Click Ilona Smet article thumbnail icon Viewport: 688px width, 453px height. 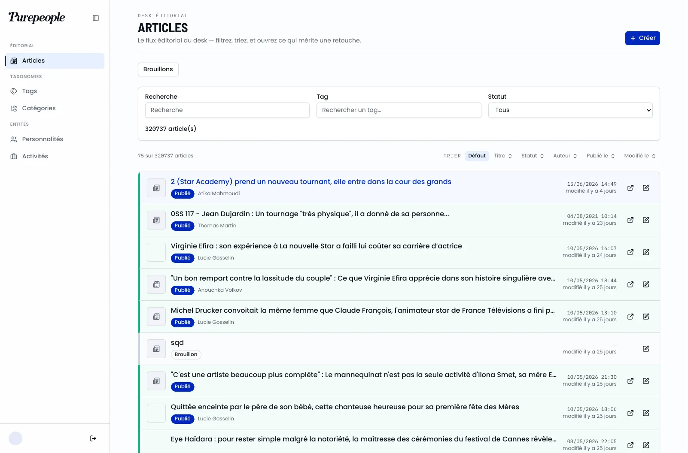coord(156,381)
